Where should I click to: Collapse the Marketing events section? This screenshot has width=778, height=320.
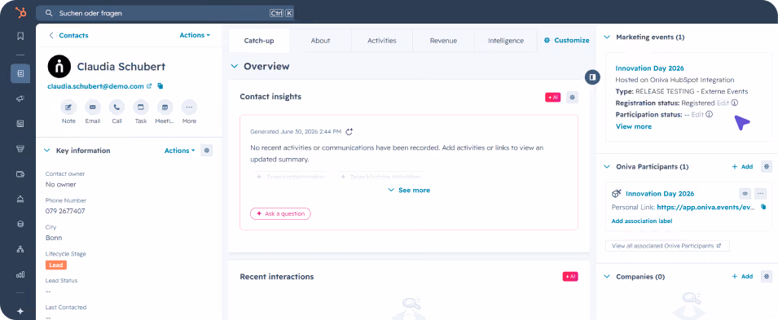[606, 37]
